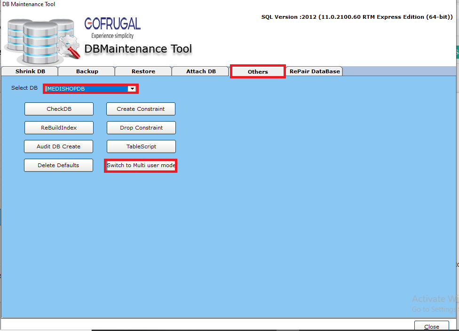This screenshot has height=331, width=459.
Task: Switch to the Shrink DB tab
Action: 30,71
